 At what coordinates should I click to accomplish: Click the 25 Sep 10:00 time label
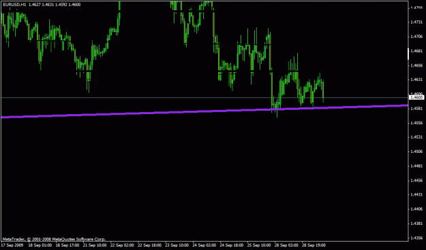[259, 245]
